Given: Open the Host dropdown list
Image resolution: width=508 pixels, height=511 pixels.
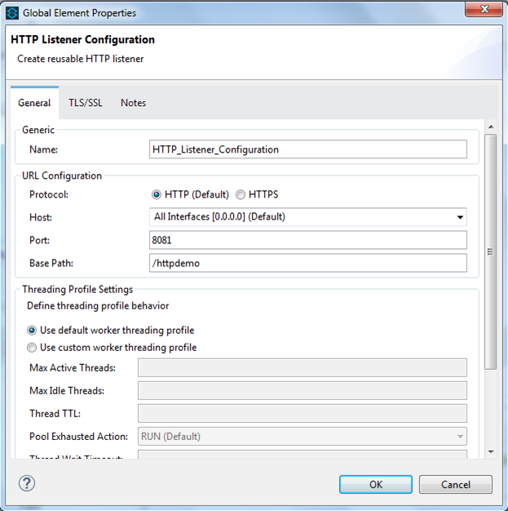Looking at the screenshot, I should pos(461,217).
